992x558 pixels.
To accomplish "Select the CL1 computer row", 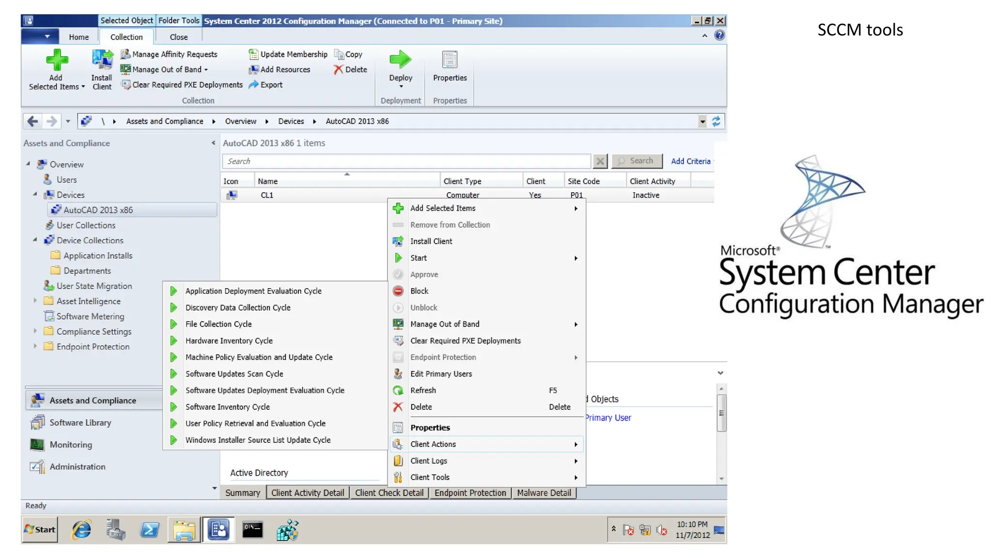I will 467,195.
